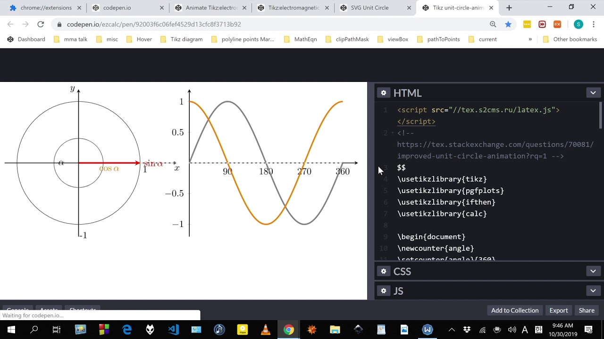Click the latex.js script tag line
This screenshot has width=604, height=339.
[x=478, y=110]
